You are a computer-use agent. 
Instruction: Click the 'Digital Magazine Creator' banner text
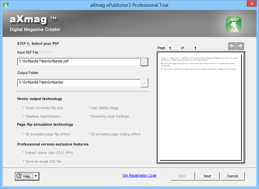click(35, 30)
